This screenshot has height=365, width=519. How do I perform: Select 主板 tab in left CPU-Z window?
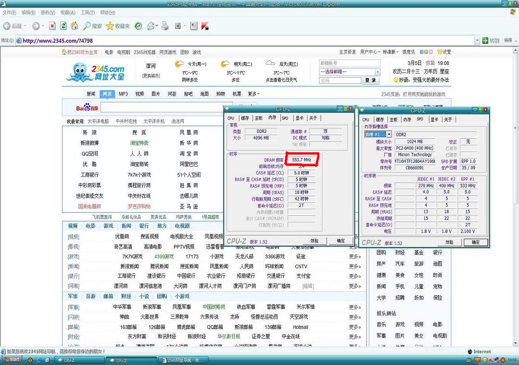259,118
